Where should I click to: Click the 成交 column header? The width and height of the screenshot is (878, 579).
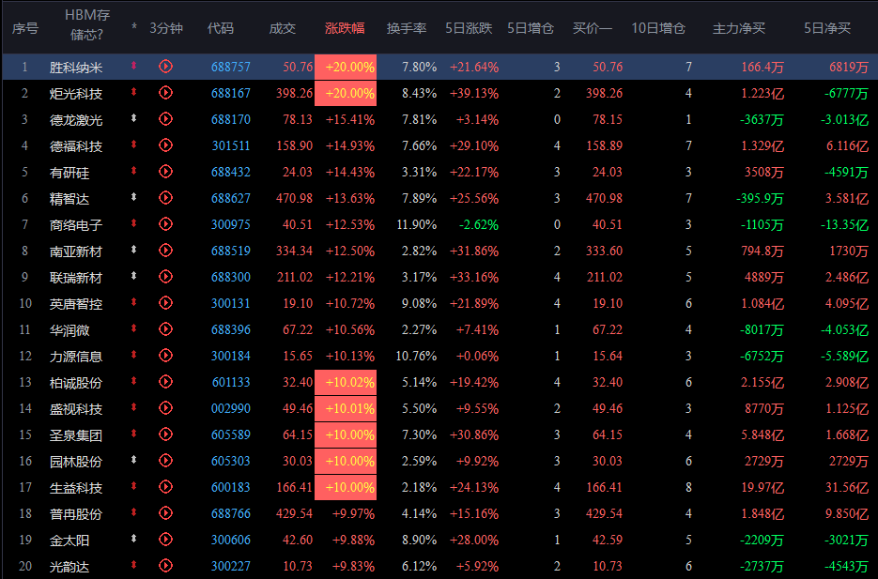coord(283,28)
